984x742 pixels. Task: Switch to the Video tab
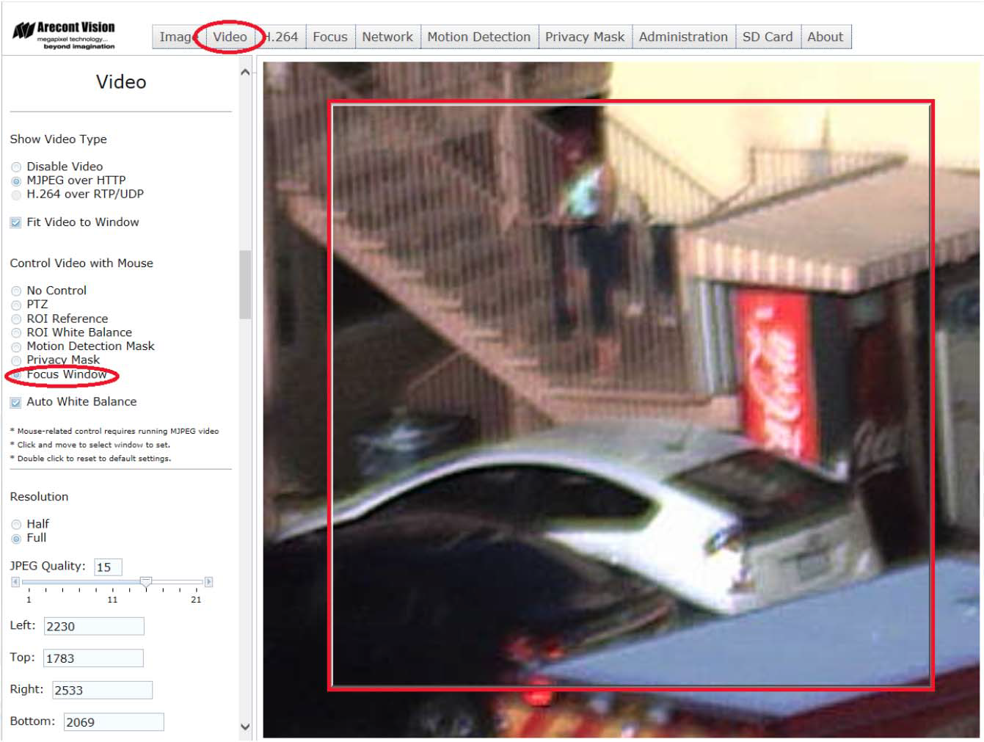(x=230, y=37)
